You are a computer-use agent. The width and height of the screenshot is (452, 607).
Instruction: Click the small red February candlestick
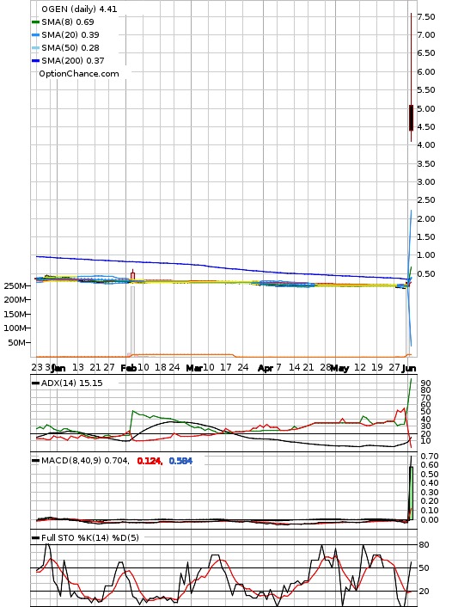132,276
